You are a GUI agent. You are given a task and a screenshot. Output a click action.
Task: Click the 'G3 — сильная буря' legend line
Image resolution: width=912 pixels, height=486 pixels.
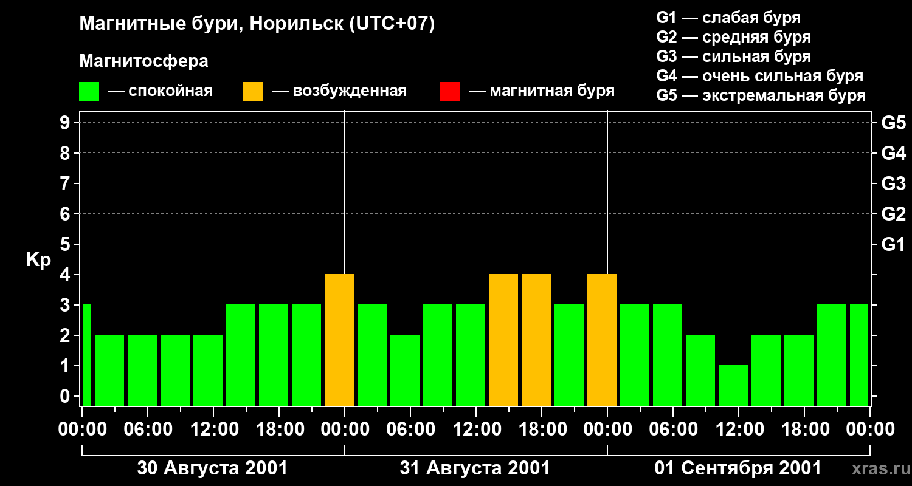[x=733, y=56]
